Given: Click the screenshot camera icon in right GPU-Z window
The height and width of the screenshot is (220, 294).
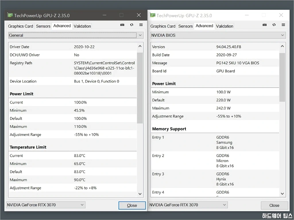Looking at the screenshot, I should [x=264, y=25].
